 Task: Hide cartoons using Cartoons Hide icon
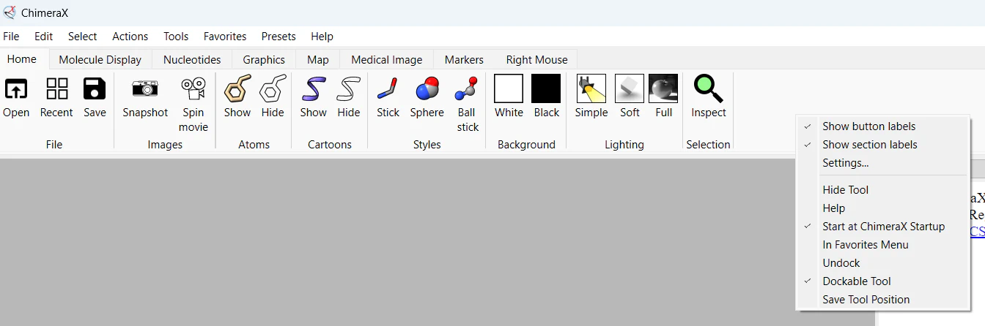349,89
